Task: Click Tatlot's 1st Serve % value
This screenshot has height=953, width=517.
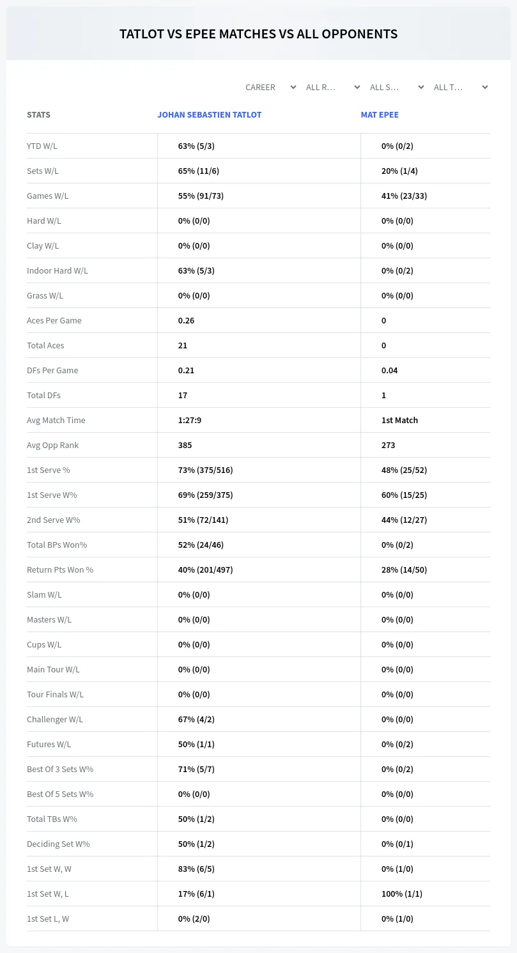Action: [205, 470]
